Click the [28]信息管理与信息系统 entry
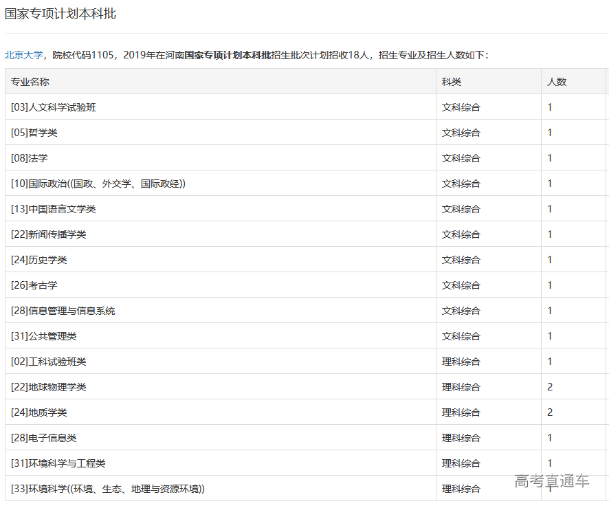 63,311
